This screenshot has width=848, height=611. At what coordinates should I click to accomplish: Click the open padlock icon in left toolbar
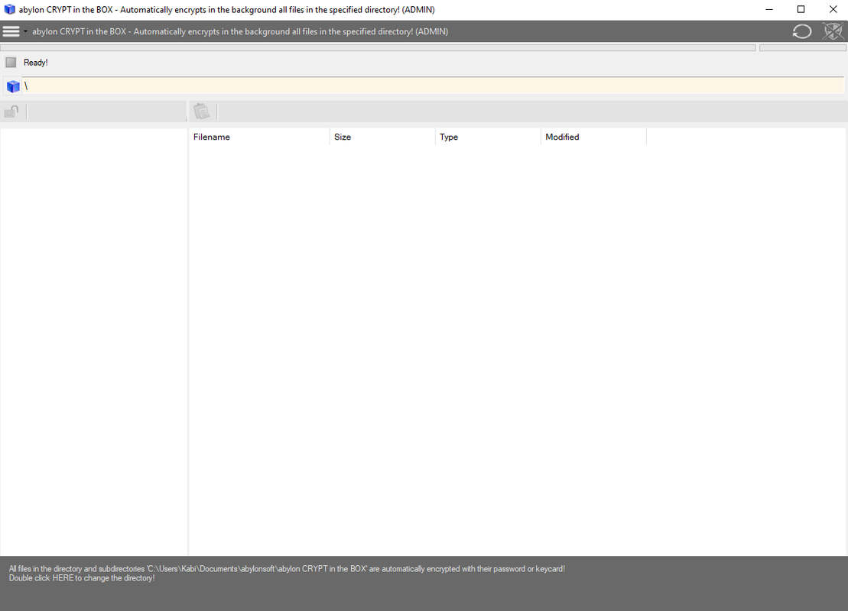(x=11, y=112)
